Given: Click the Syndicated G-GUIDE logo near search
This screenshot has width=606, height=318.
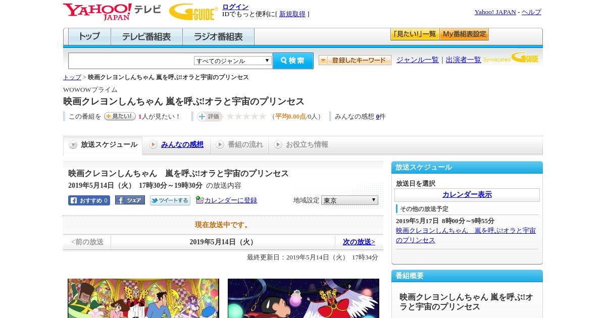Looking at the screenshot, I should click(x=511, y=58).
